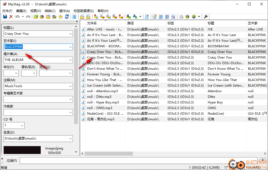
Task: Expand the 标题(L) combo box arrow
Action: [x=70, y=34]
